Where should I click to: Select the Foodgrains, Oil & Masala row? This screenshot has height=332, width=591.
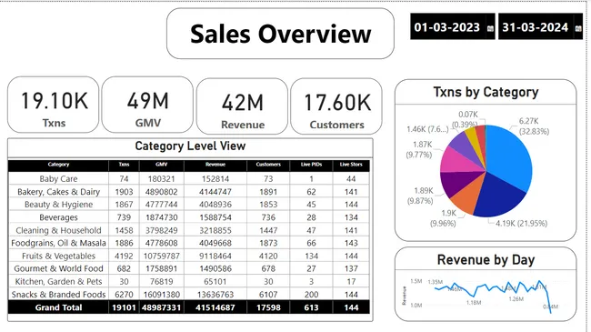[x=189, y=243]
